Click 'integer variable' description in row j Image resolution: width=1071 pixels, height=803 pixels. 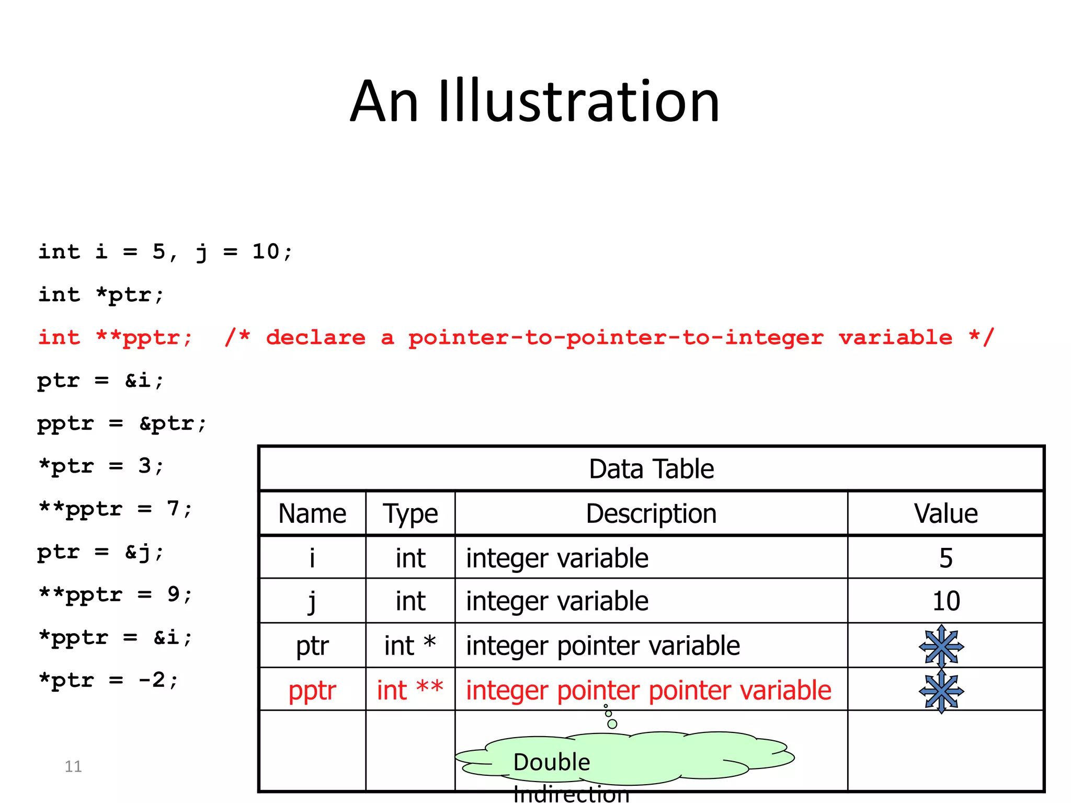[x=651, y=601]
